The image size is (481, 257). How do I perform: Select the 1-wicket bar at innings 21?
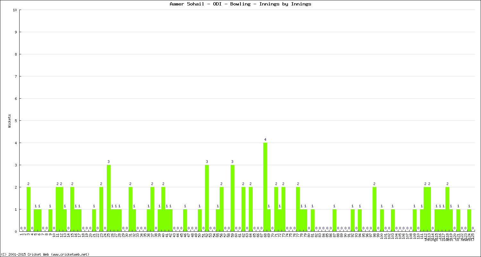click(94, 220)
